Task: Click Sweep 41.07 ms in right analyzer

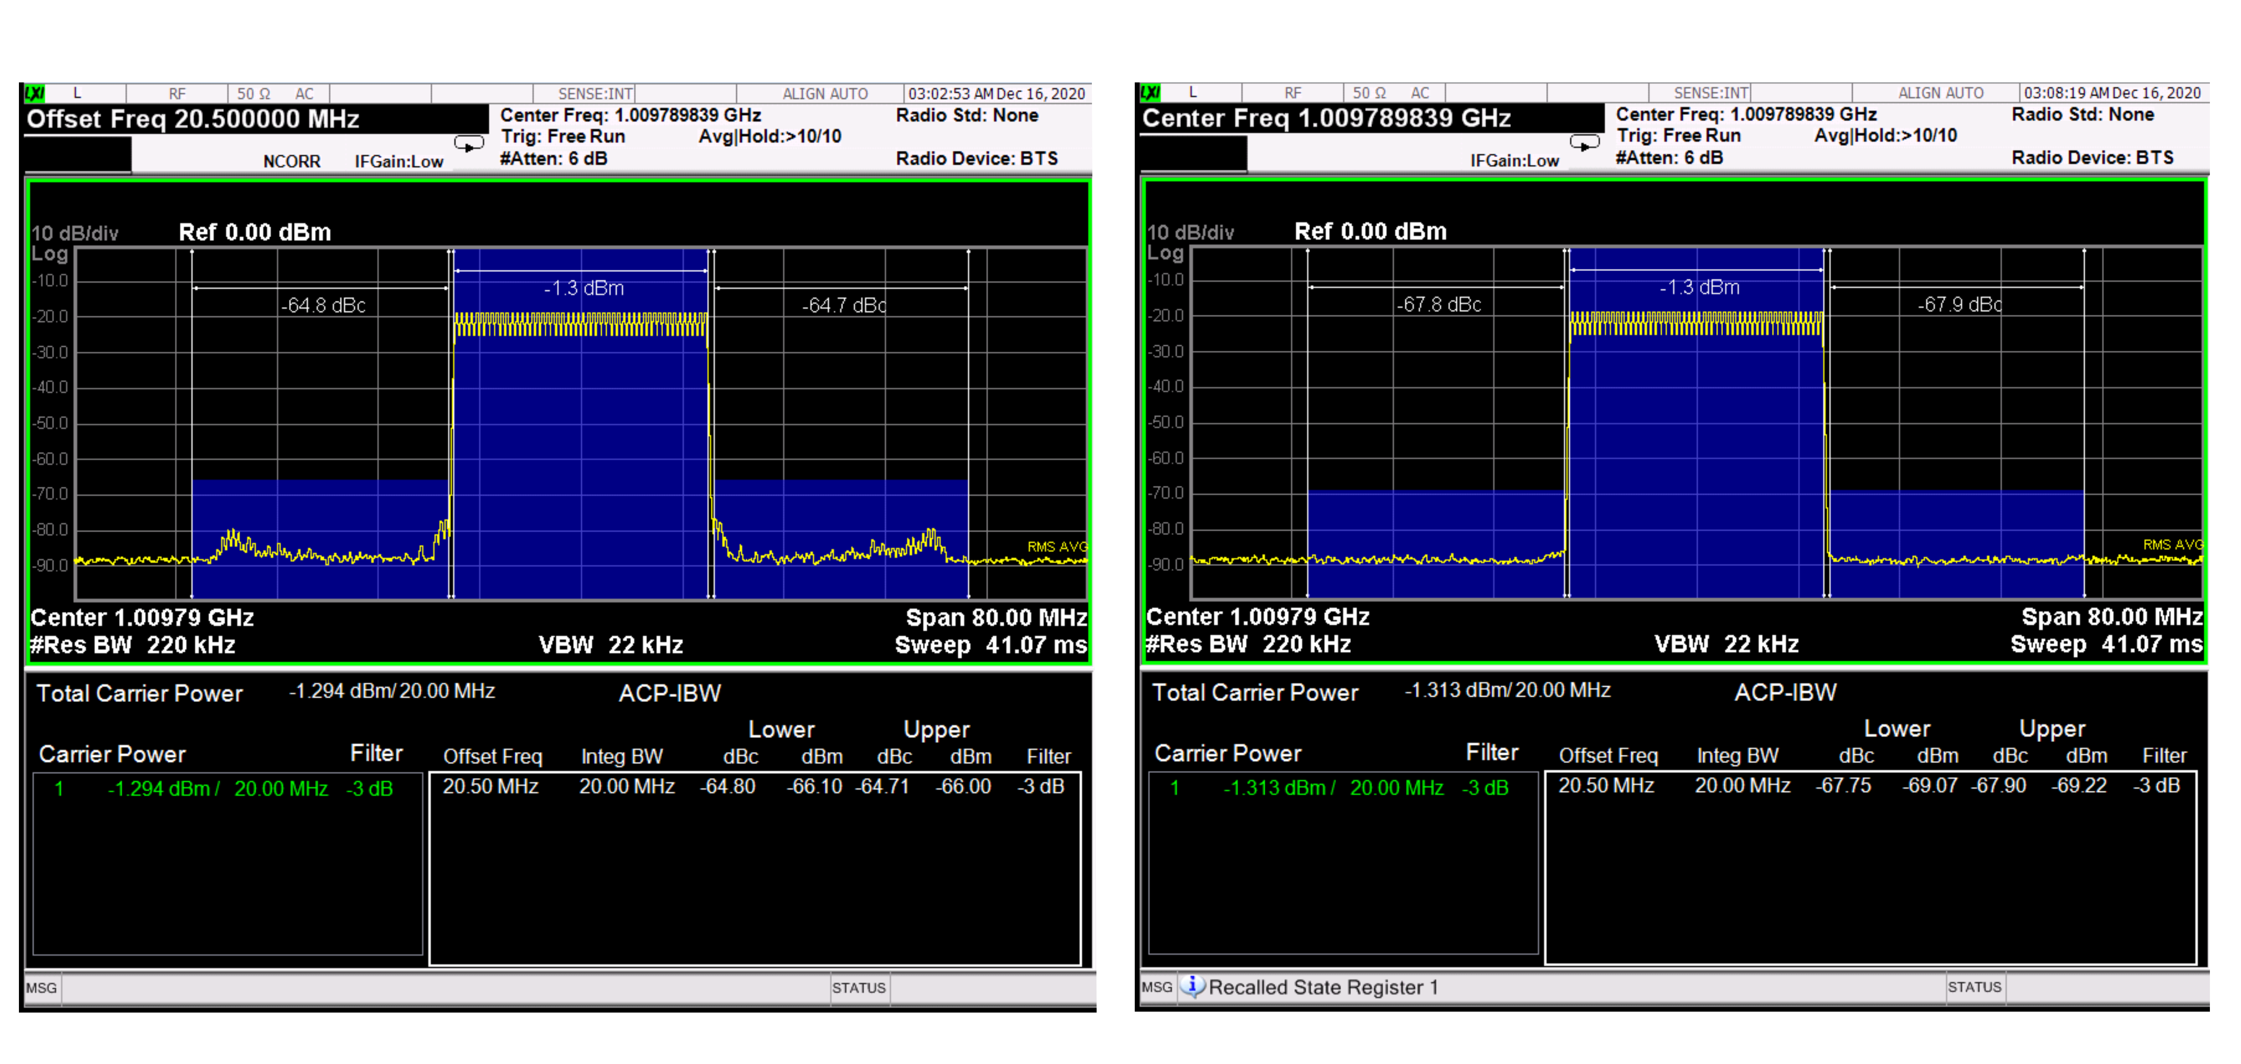Action: 2106,644
